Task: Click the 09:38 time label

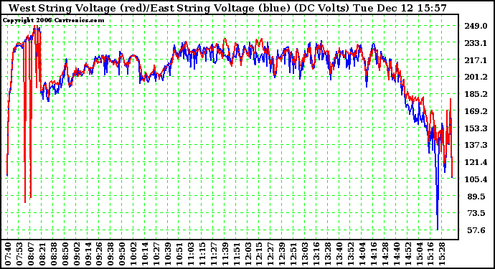Action: coord(110,254)
